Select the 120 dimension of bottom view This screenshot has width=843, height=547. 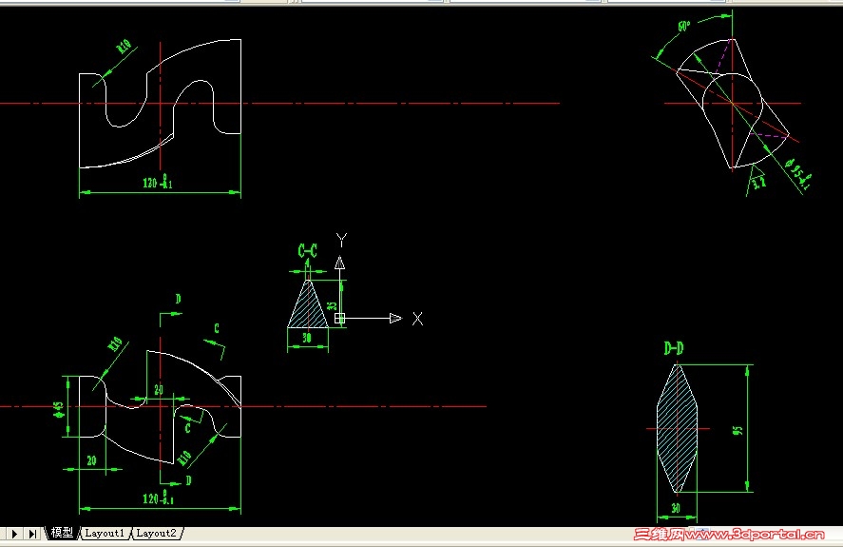[x=158, y=498]
